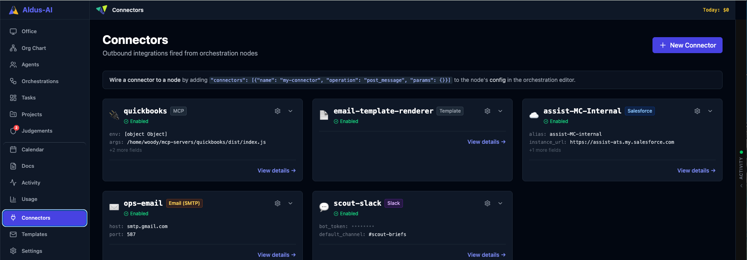Screen dimensions: 747x260
Task: Open the Orchestrations page
Action: (44, 81)
